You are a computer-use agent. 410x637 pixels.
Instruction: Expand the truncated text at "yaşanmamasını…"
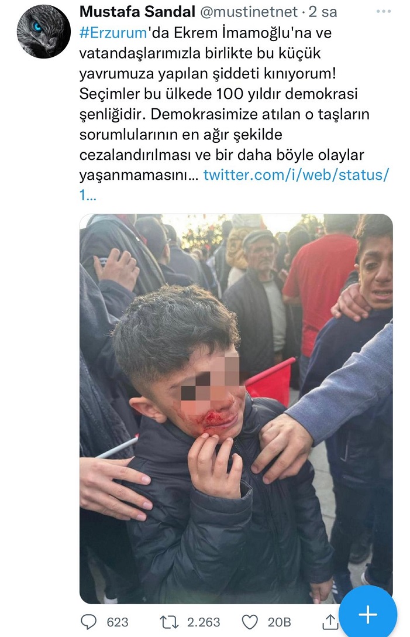pos(139,175)
